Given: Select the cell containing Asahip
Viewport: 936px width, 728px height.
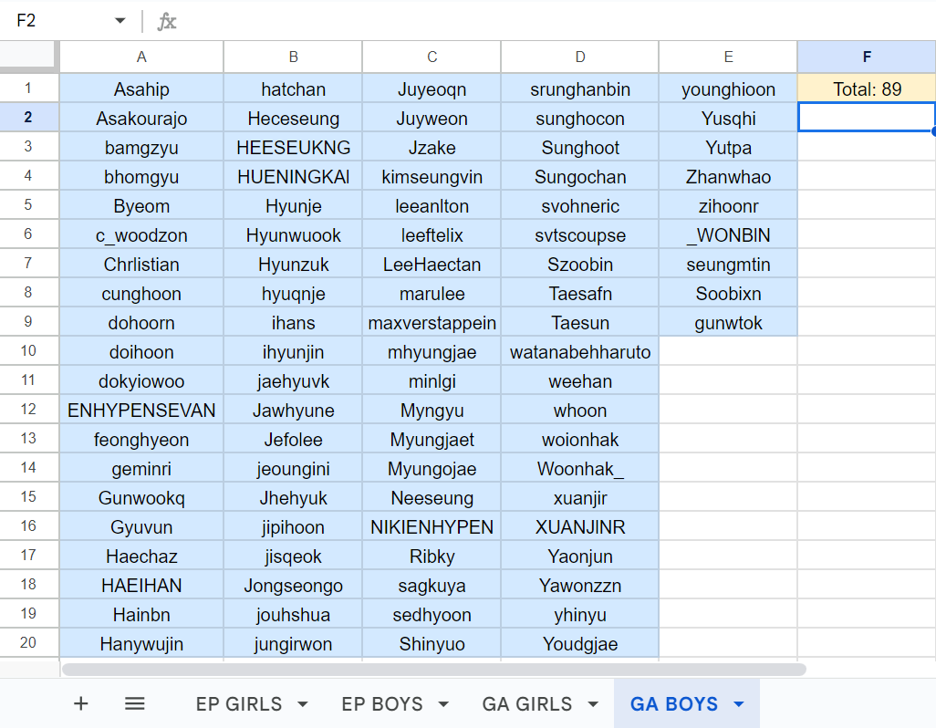Looking at the screenshot, I should (x=141, y=88).
